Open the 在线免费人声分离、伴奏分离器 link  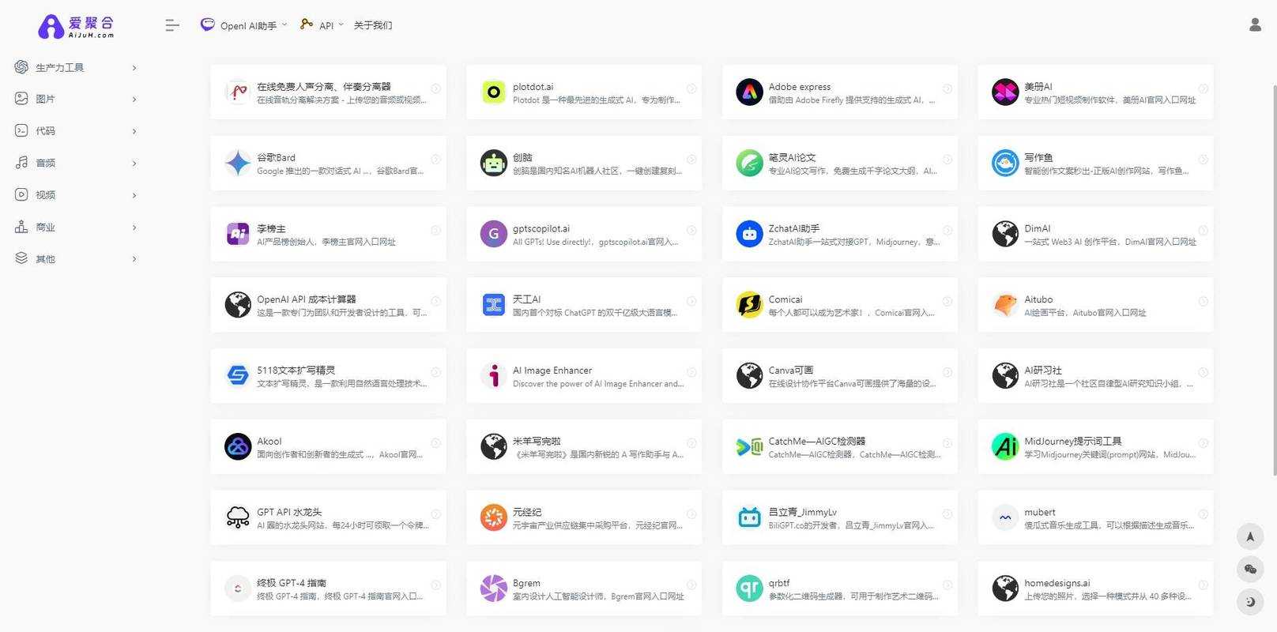pyautogui.click(x=324, y=87)
